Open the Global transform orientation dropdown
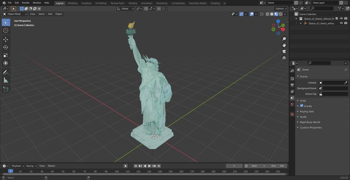Viewport: 350px width, 180px height. click(x=125, y=8)
